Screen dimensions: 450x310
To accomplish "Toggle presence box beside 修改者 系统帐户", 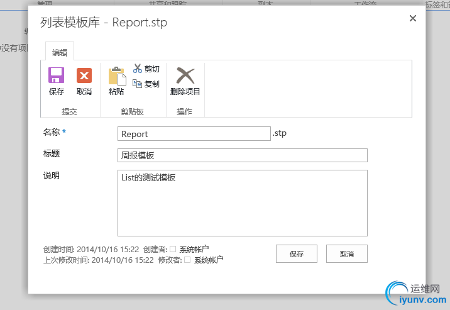I will pyautogui.click(x=187, y=260).
